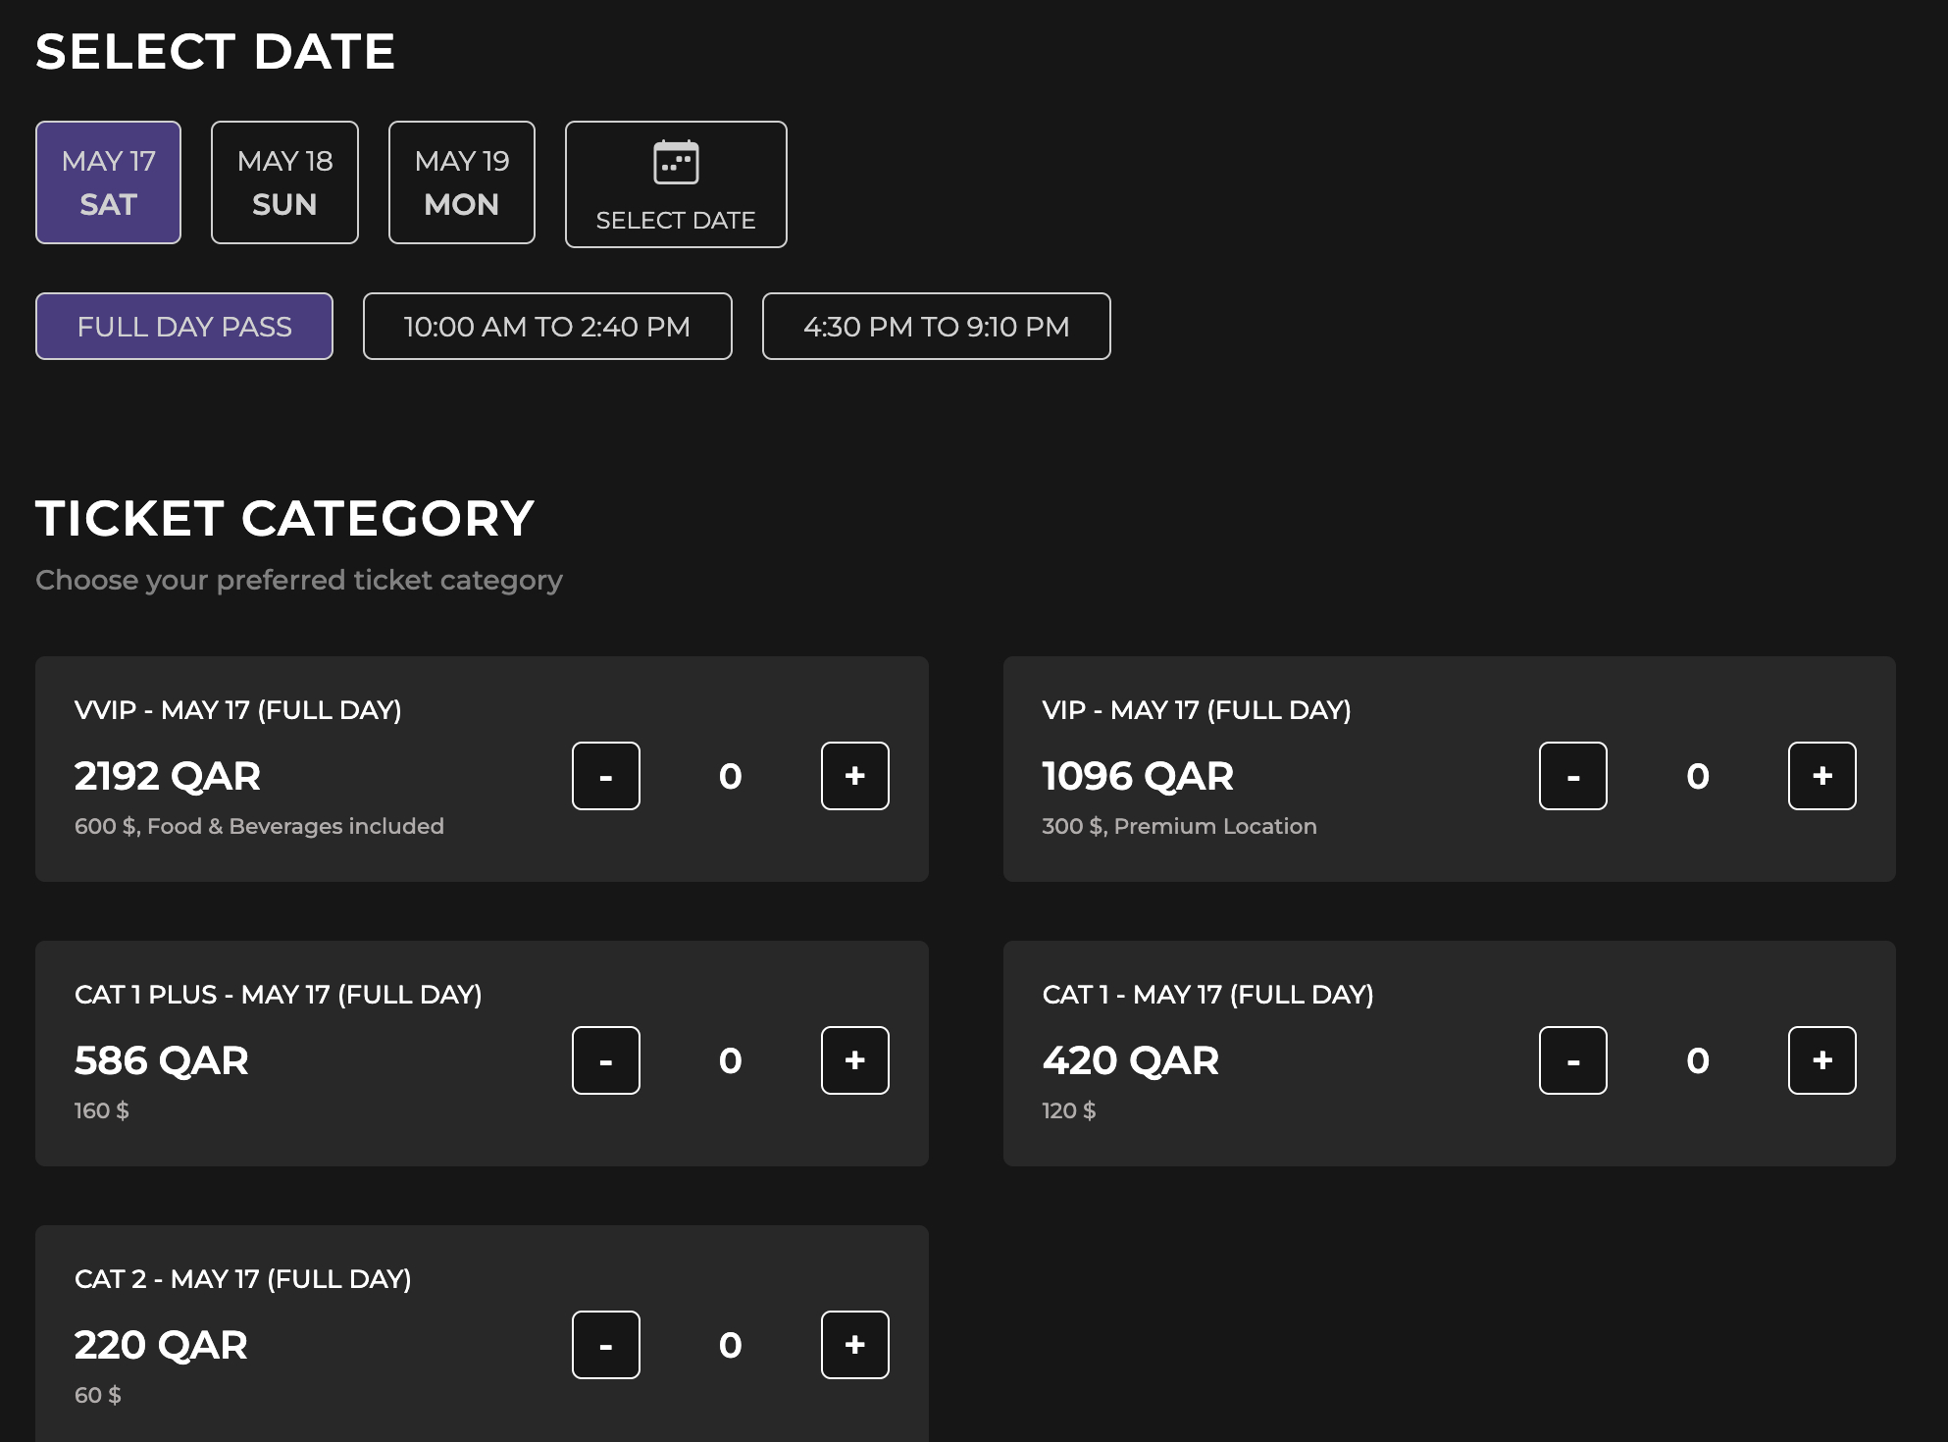Click the VIP quantity value field
The width and height of the screenshot is (1948, 1442).
point(1698,776)
